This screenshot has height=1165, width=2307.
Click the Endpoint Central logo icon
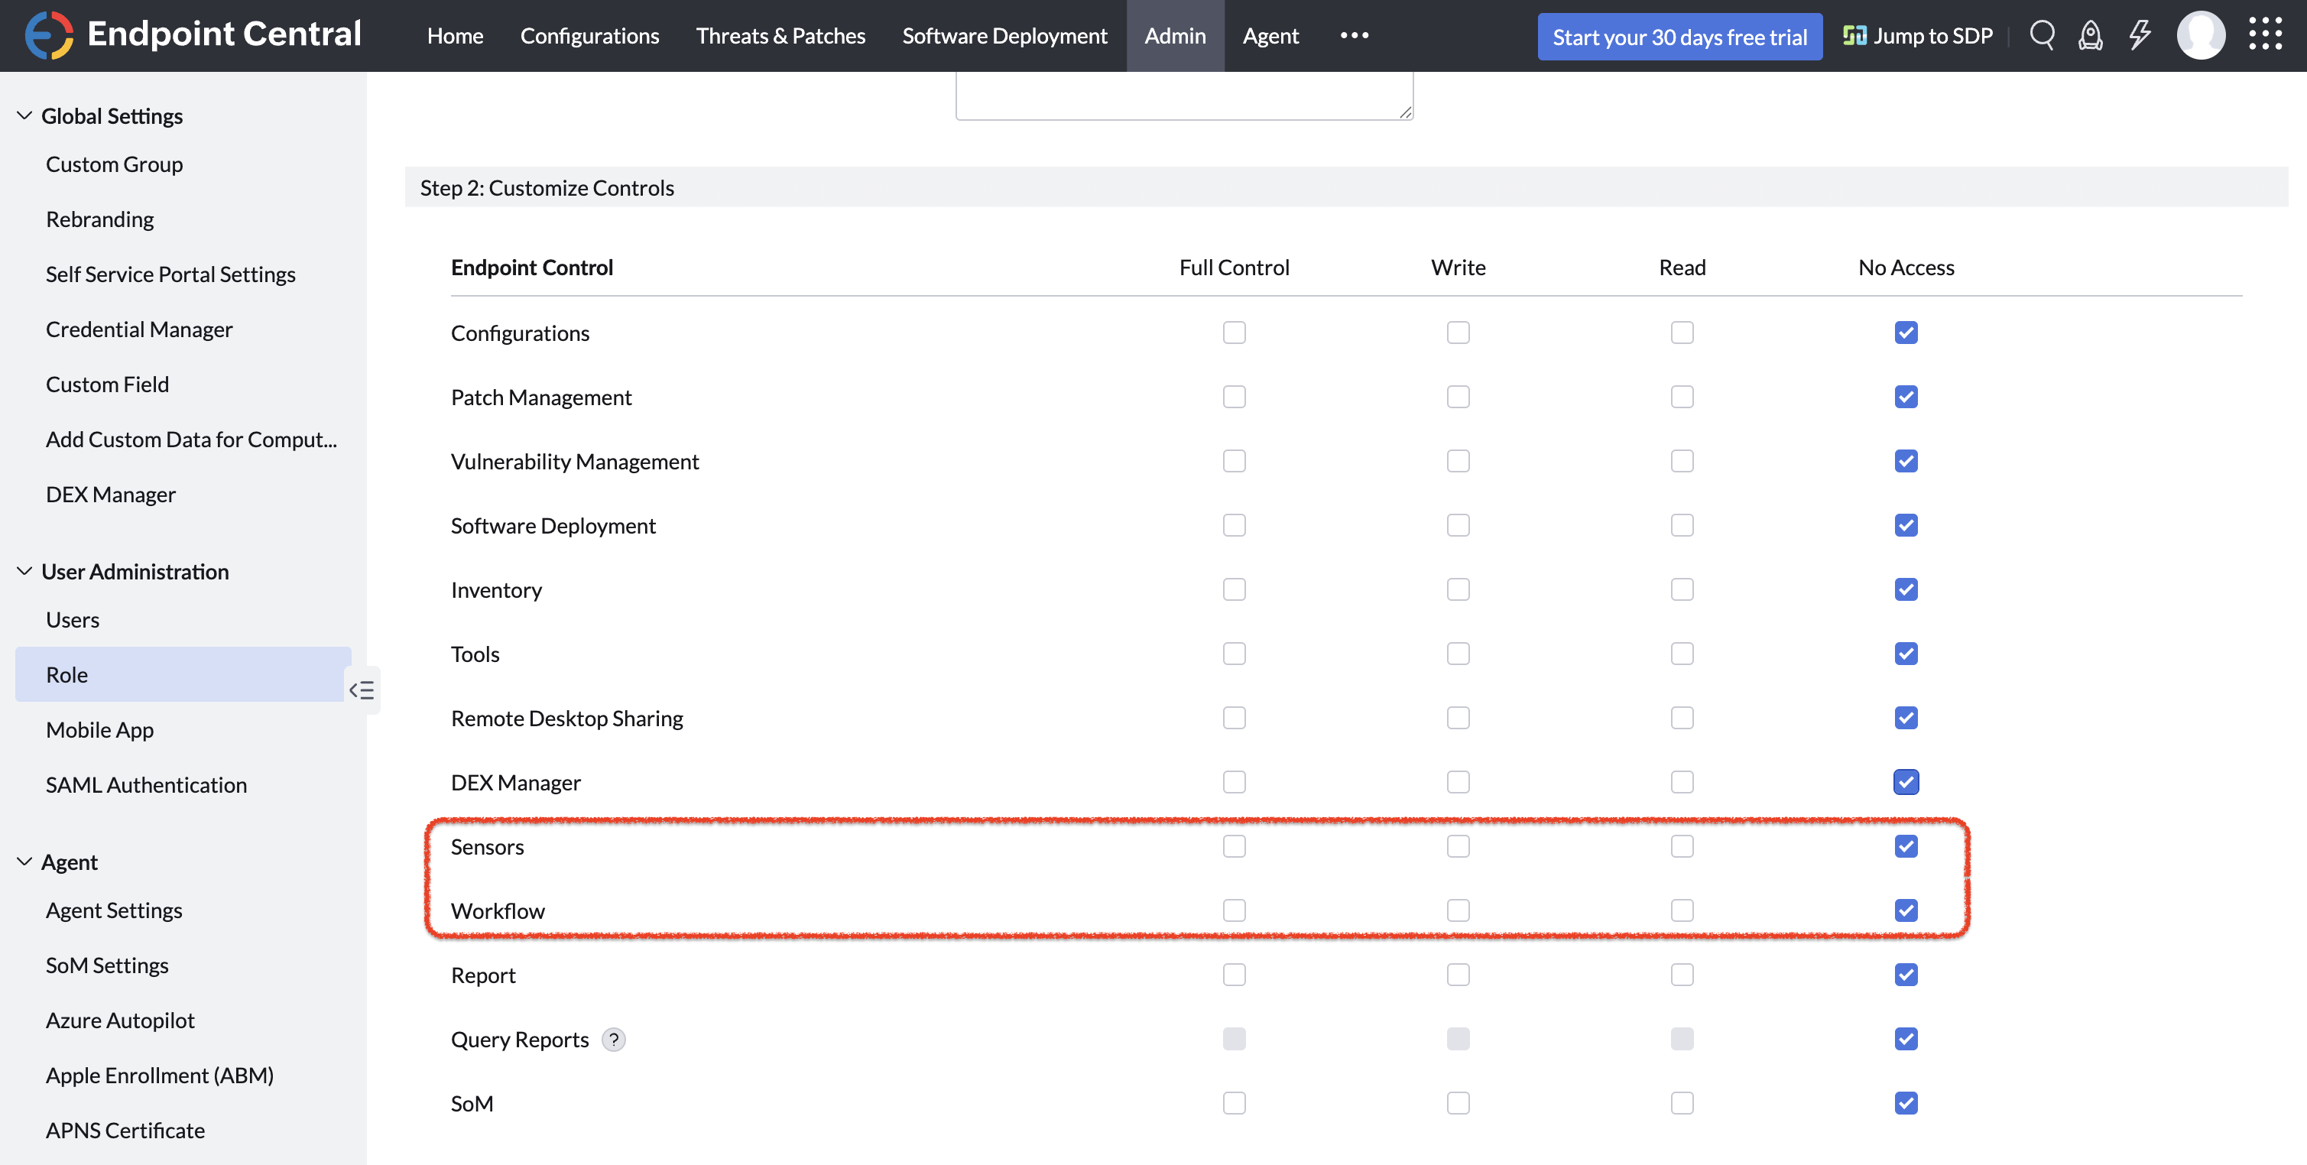coord(48,35)
